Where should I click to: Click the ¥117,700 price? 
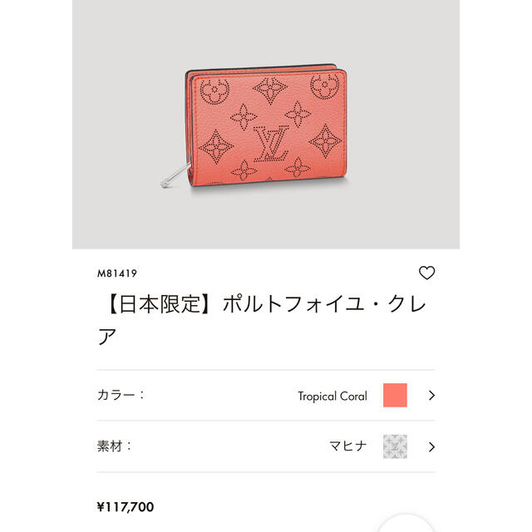click(126, 507)
